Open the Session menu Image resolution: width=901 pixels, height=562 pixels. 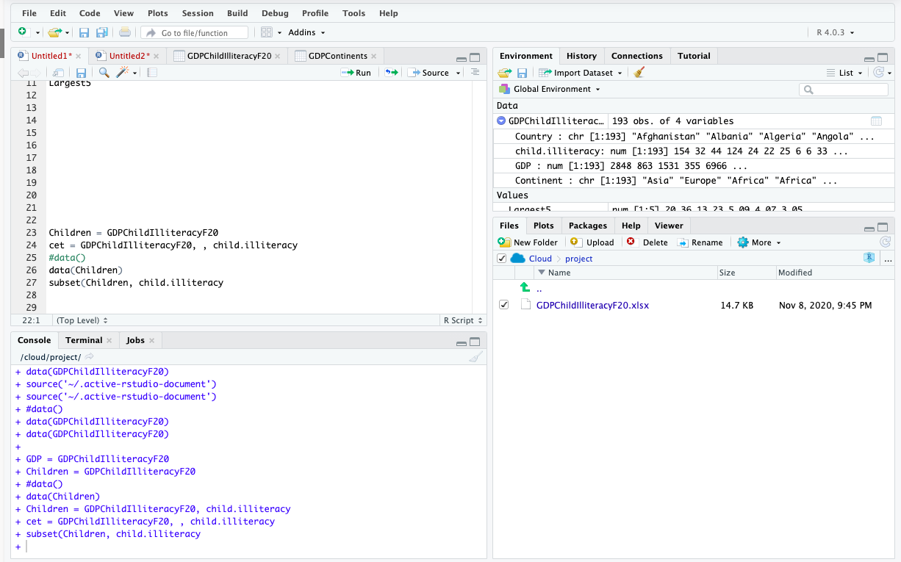pyautogui.click(x=198, y=13)
